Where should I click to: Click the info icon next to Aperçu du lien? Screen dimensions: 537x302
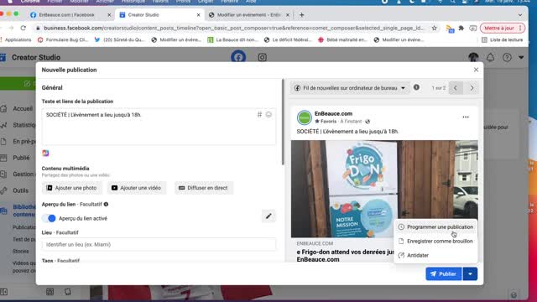[106, 204]
